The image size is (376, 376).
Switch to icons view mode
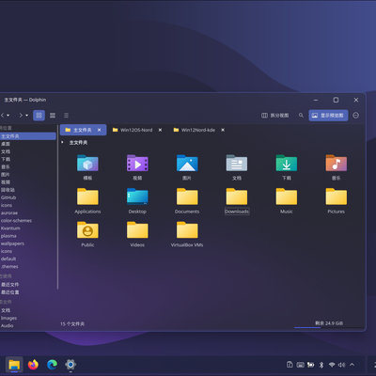[39, 116]
